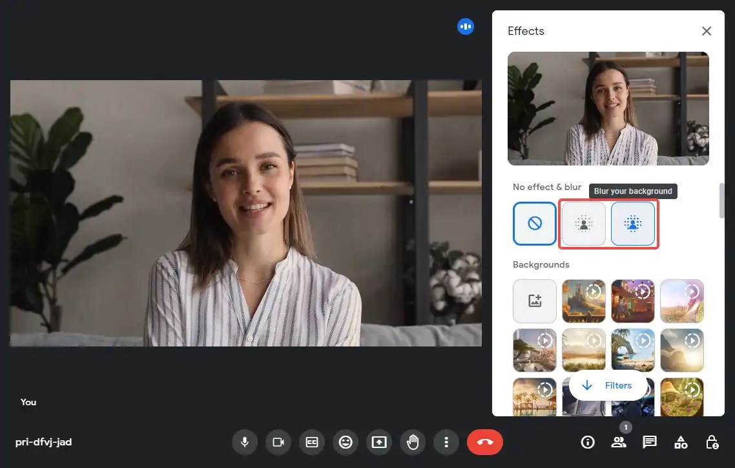Select the No effect option
Screen dimensions: 735x468
coord(534,223)
